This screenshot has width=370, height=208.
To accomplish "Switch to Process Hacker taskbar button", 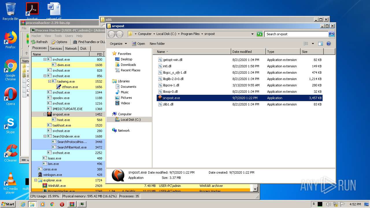I will 82,204.
